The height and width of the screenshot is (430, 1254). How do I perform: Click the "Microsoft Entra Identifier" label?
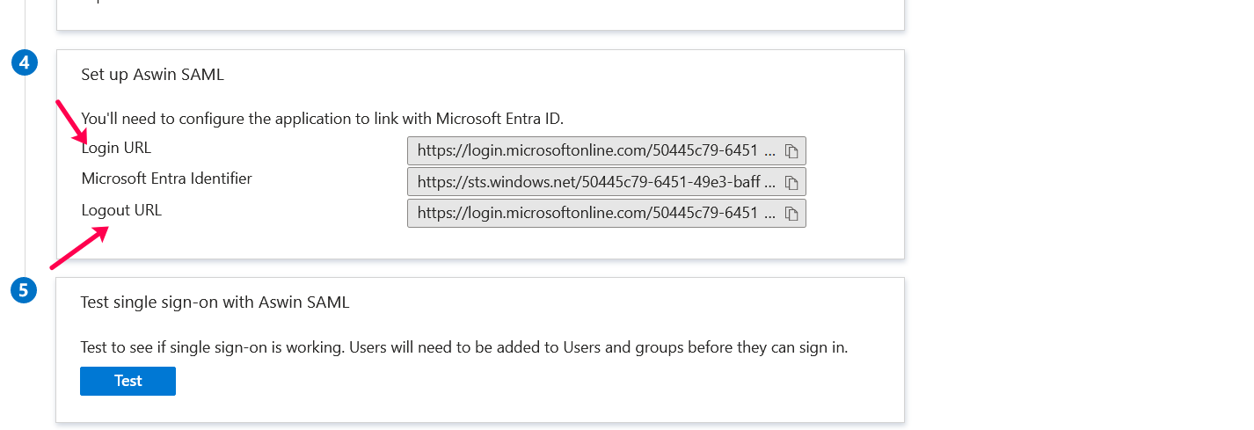166,179
